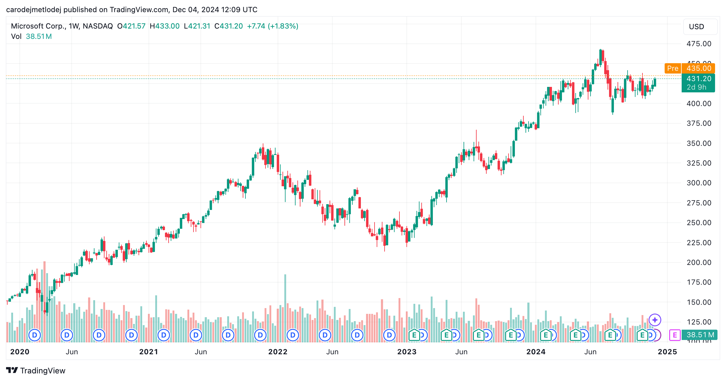Click the 2024 year label on time axis
The height and width of the screenshot is (381, 726).
(x=536, y=352)
